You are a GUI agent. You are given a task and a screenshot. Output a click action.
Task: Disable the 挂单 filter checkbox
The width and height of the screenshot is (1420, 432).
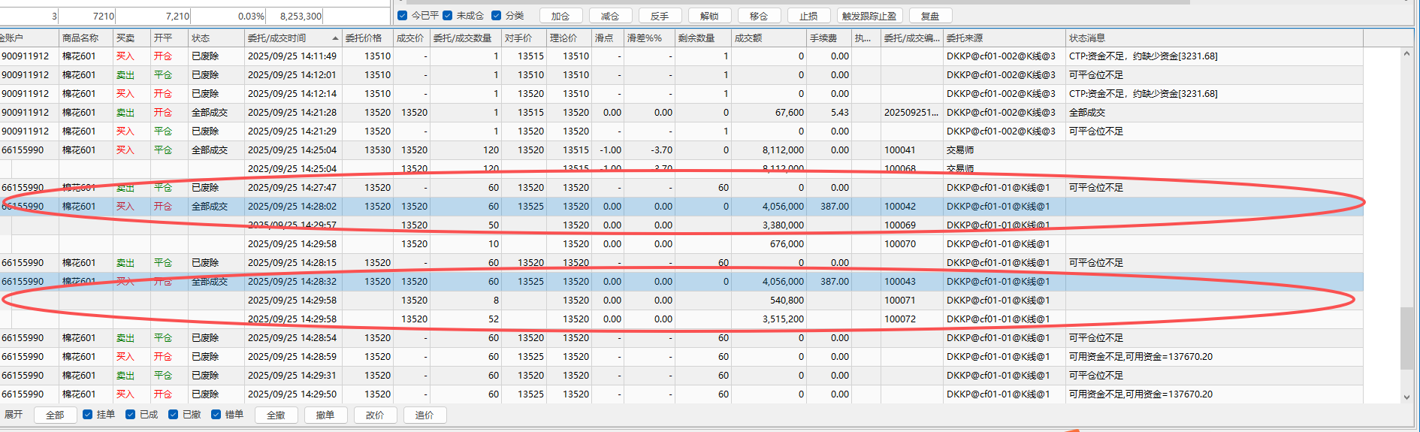pyautogui.click(x=88, y=415)
